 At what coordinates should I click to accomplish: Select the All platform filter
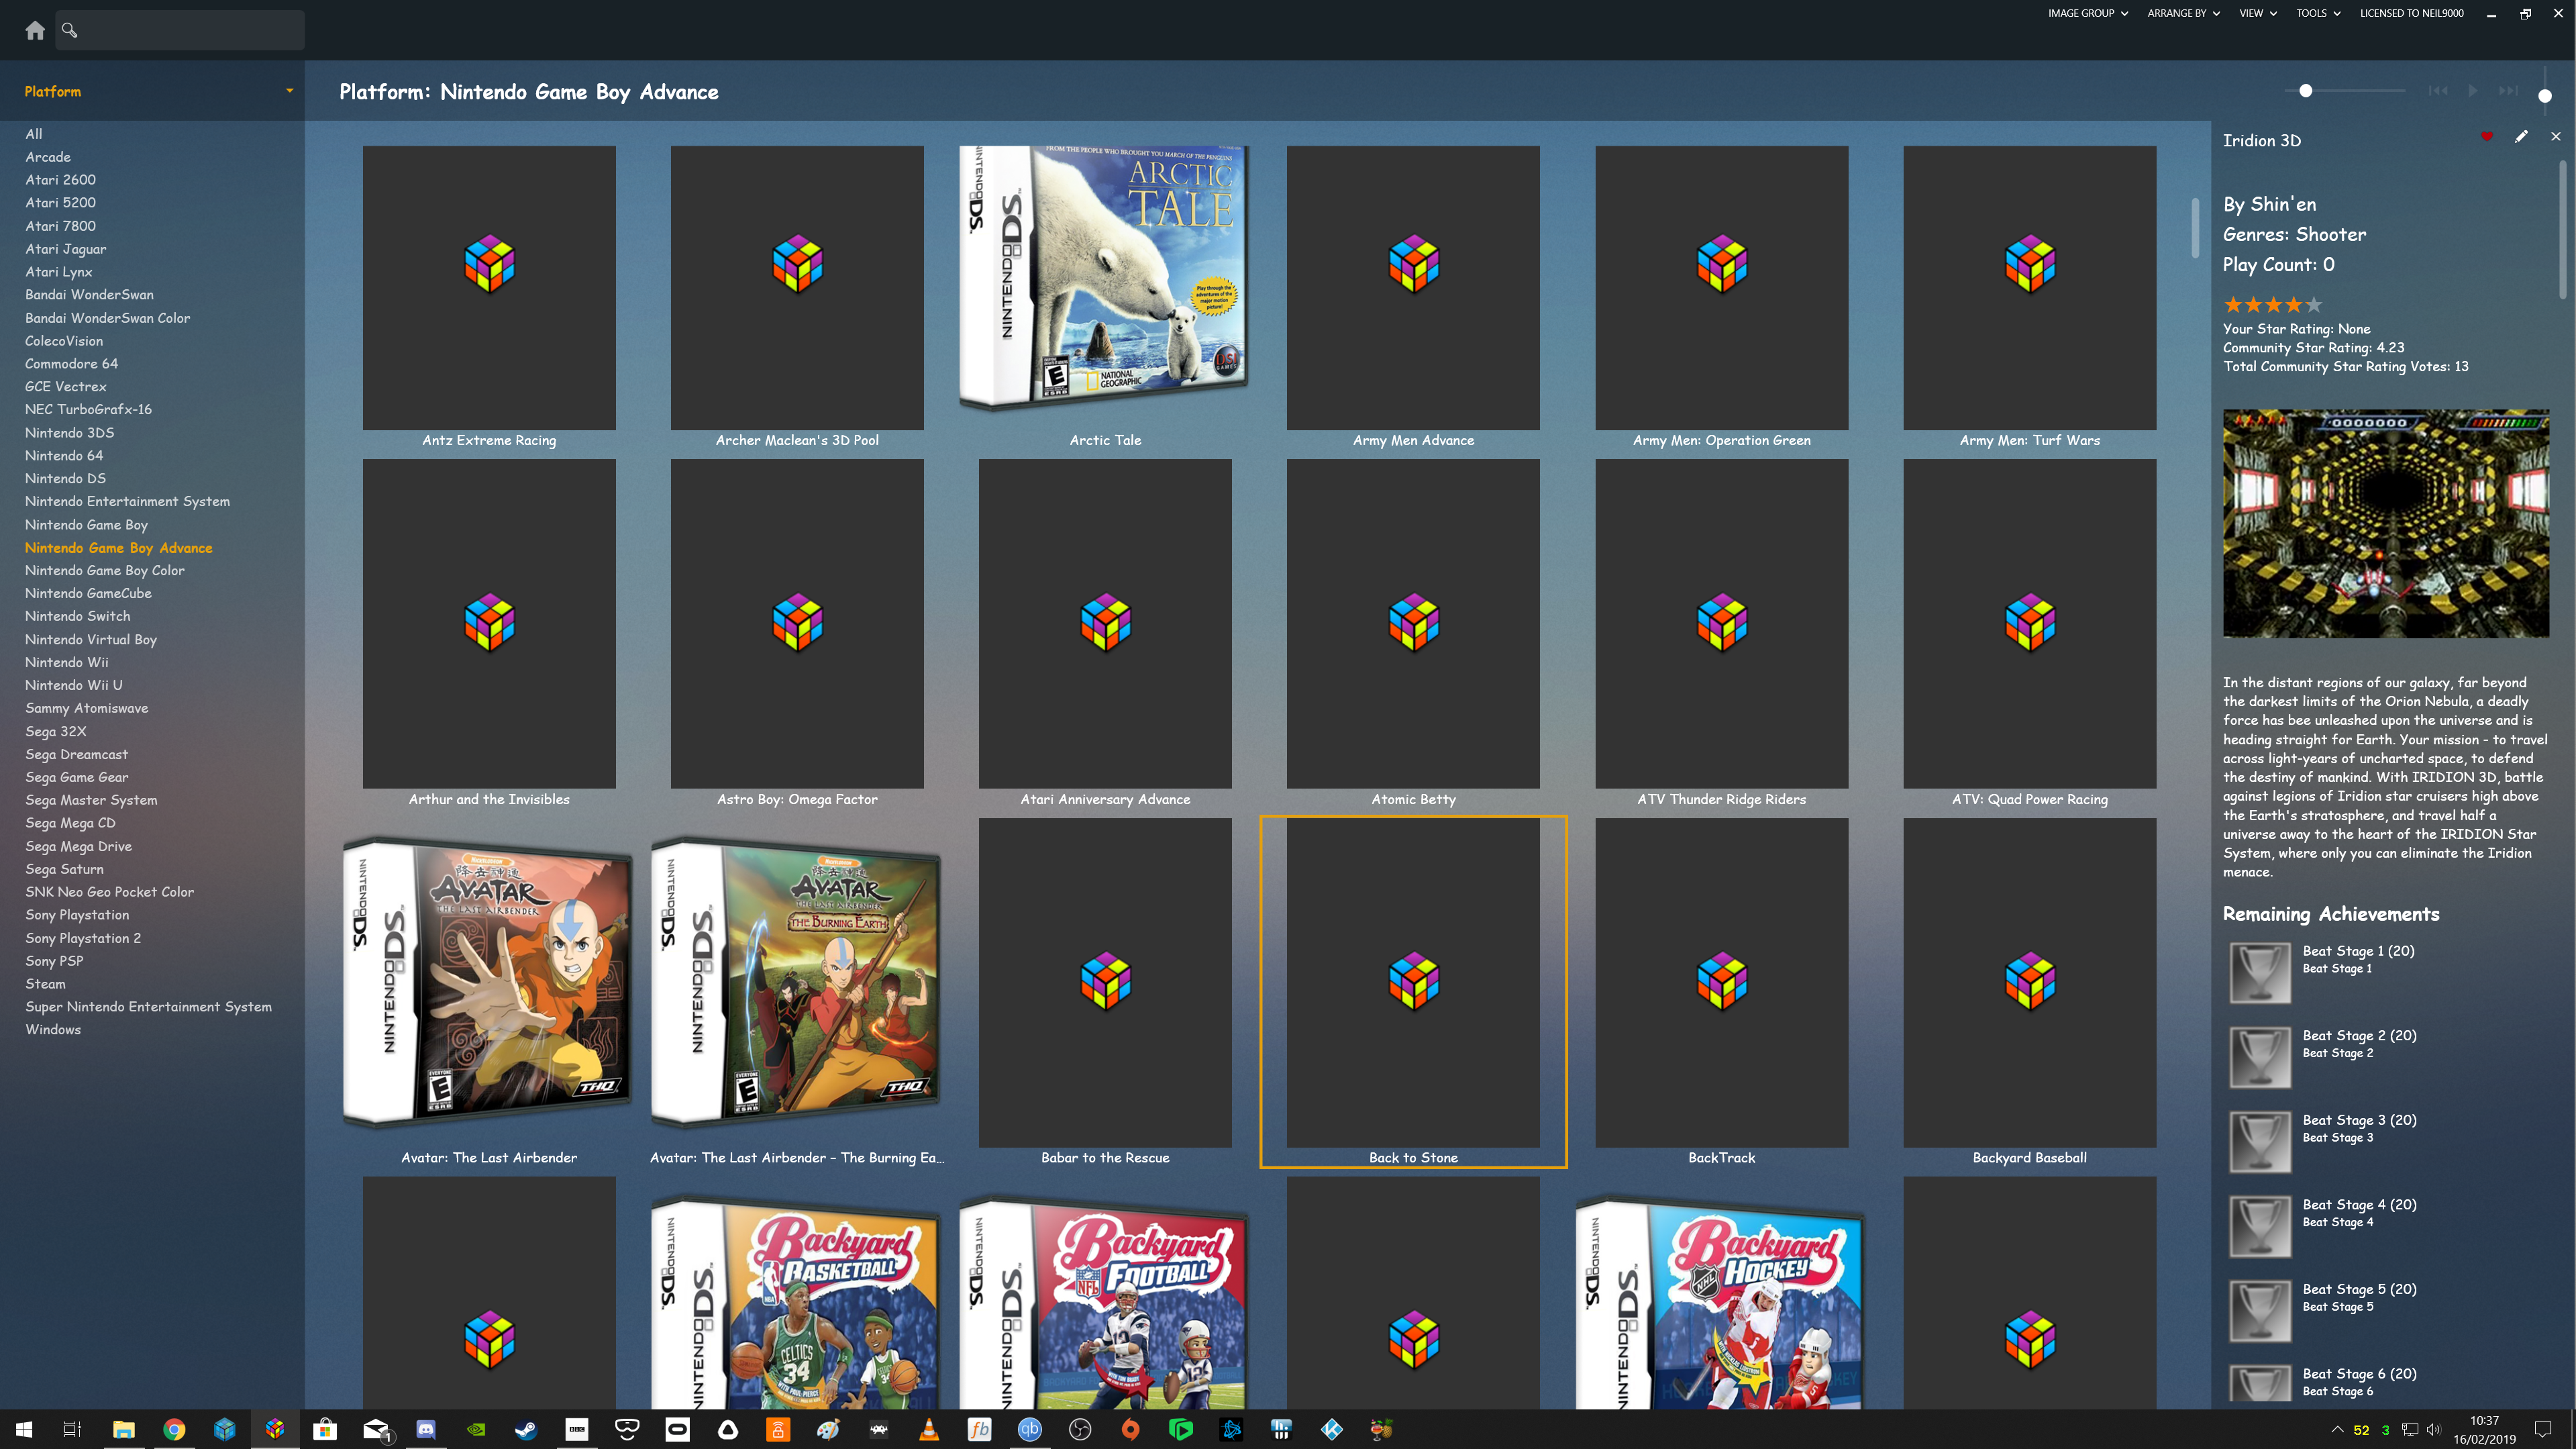coord(34,134)
